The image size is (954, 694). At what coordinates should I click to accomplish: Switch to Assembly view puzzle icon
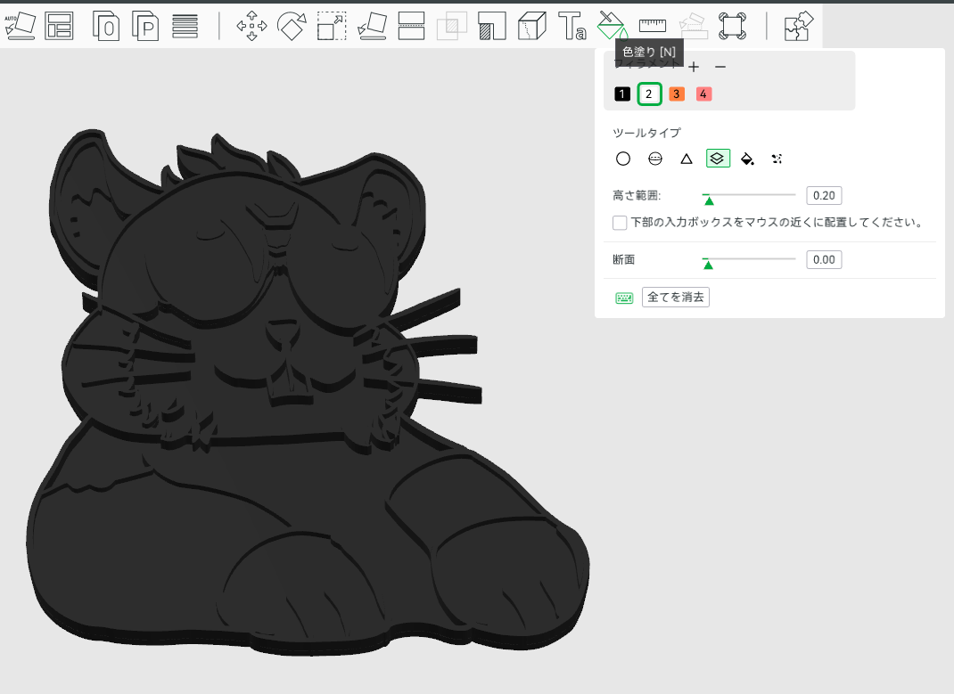pyautogui.click(x=798, y=26)
